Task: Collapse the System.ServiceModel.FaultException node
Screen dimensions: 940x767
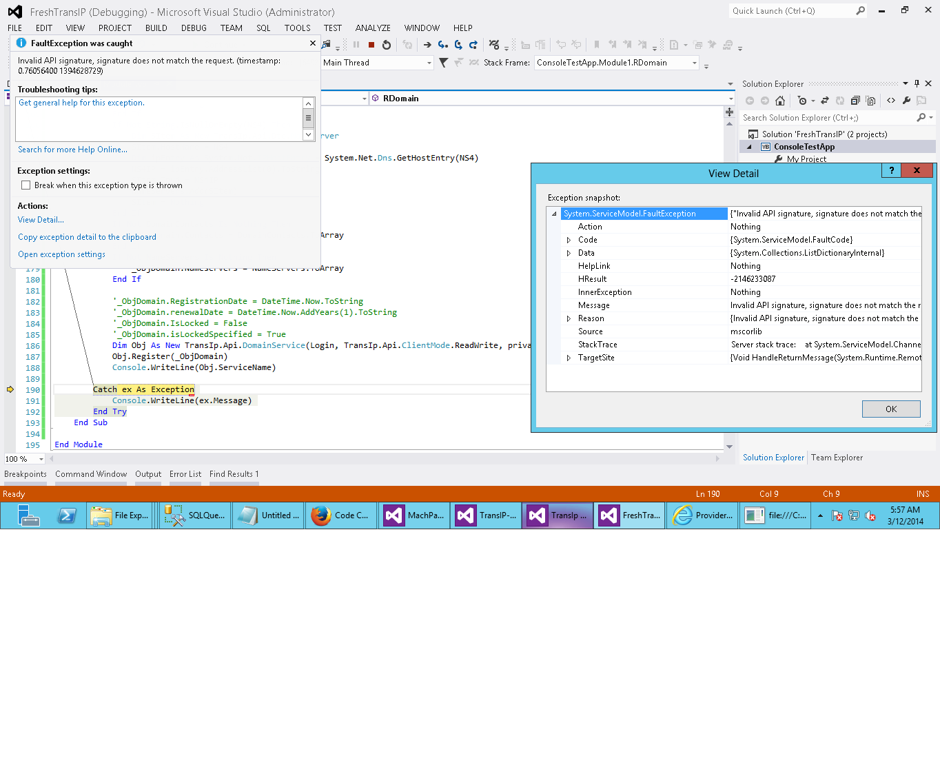Action: [554, 214]
